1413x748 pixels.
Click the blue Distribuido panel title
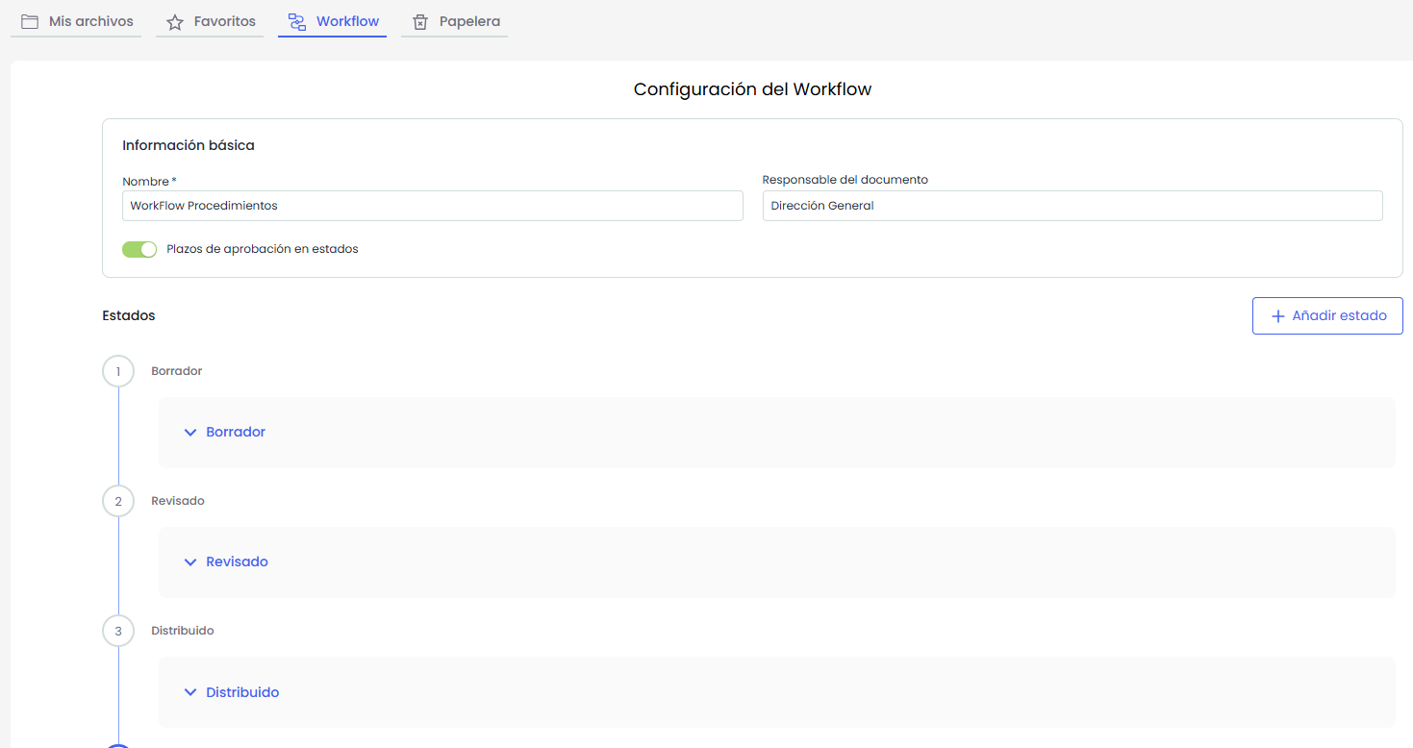pos(242,692)
